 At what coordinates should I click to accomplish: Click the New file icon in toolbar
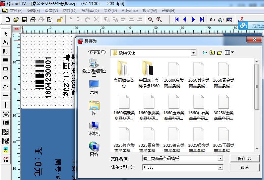[x=8, y=20]
